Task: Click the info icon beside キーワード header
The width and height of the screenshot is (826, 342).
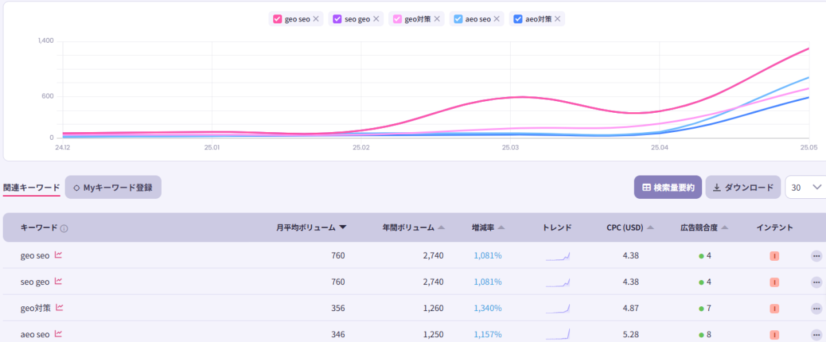Action: click(64, 228)
